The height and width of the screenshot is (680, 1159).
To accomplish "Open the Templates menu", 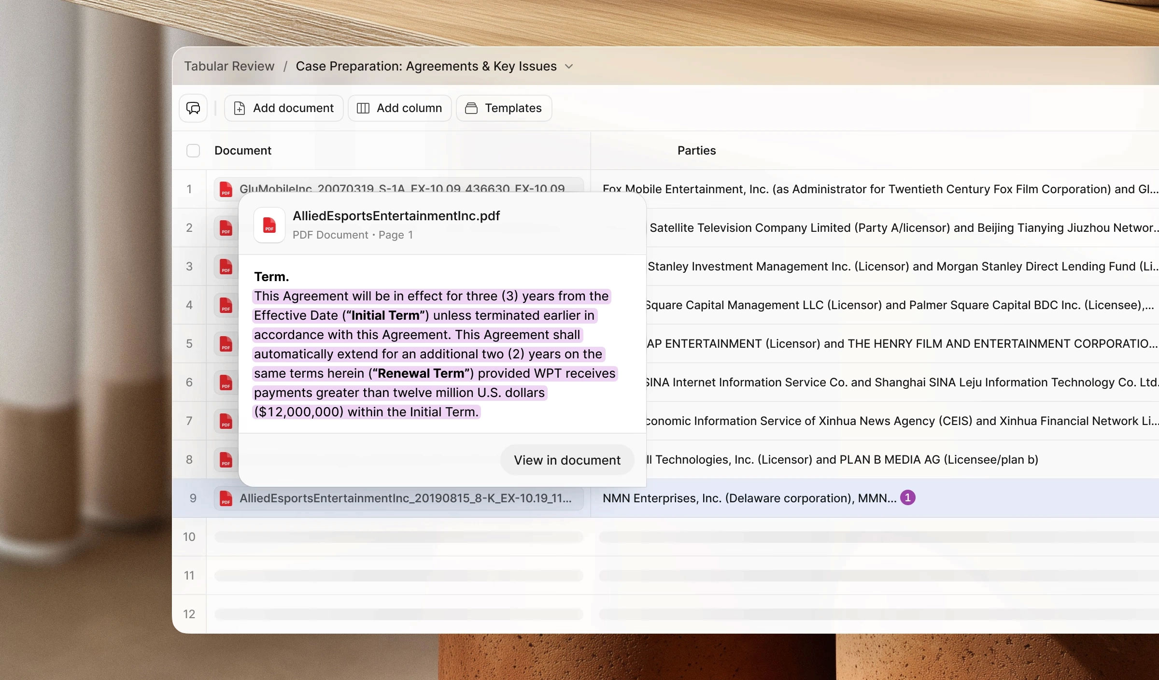I will (504, 108).
